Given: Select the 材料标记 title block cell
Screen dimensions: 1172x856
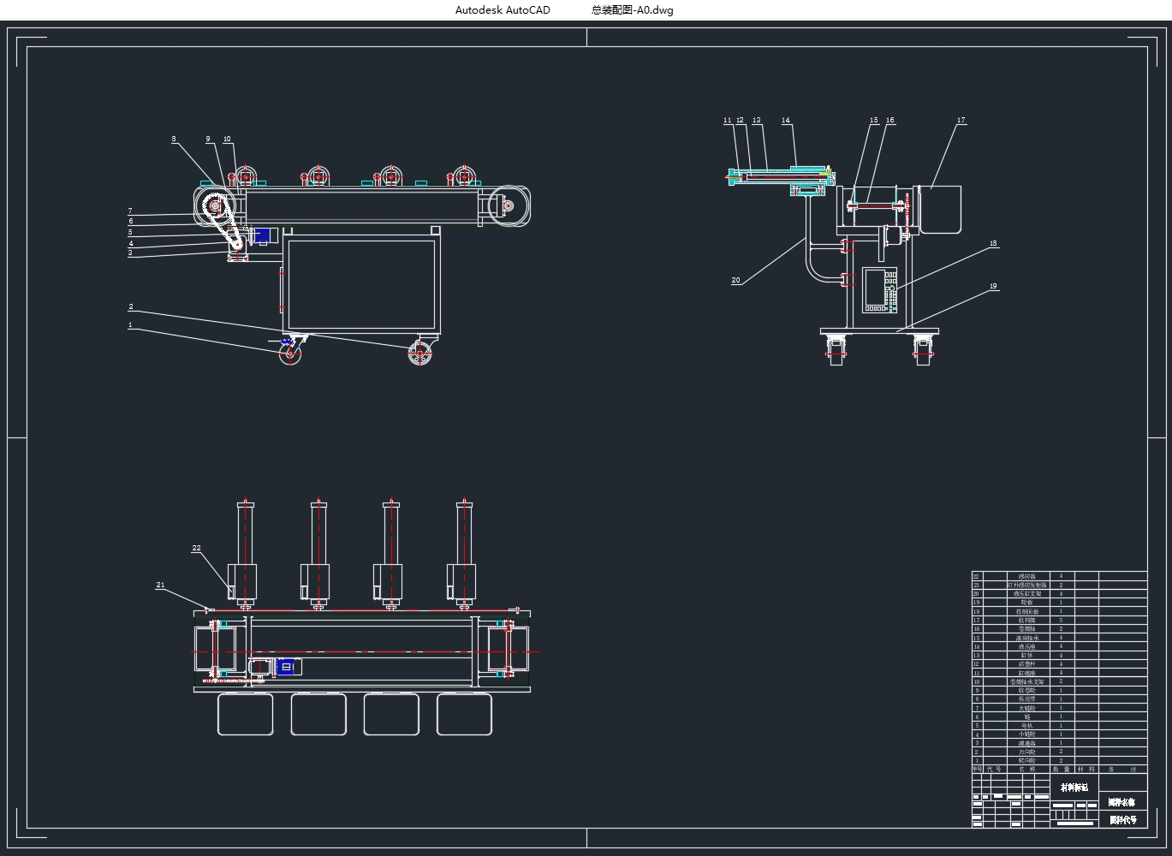Looking at the screenshot, I should 1074,787.
